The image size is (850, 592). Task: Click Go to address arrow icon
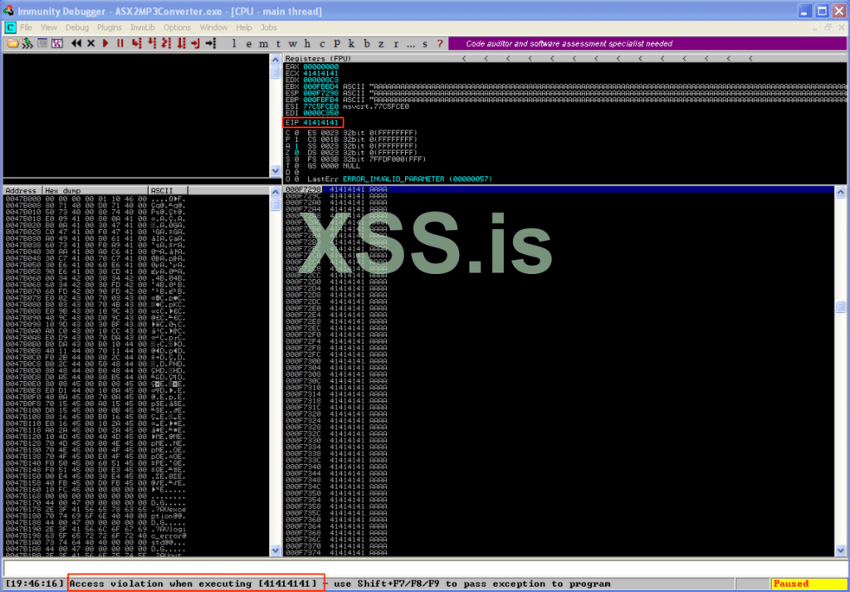click(211, 43)
